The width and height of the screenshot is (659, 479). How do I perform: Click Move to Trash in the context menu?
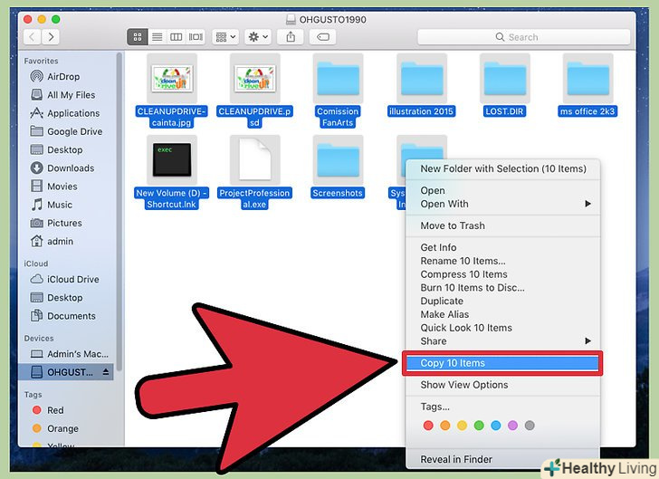453,225
